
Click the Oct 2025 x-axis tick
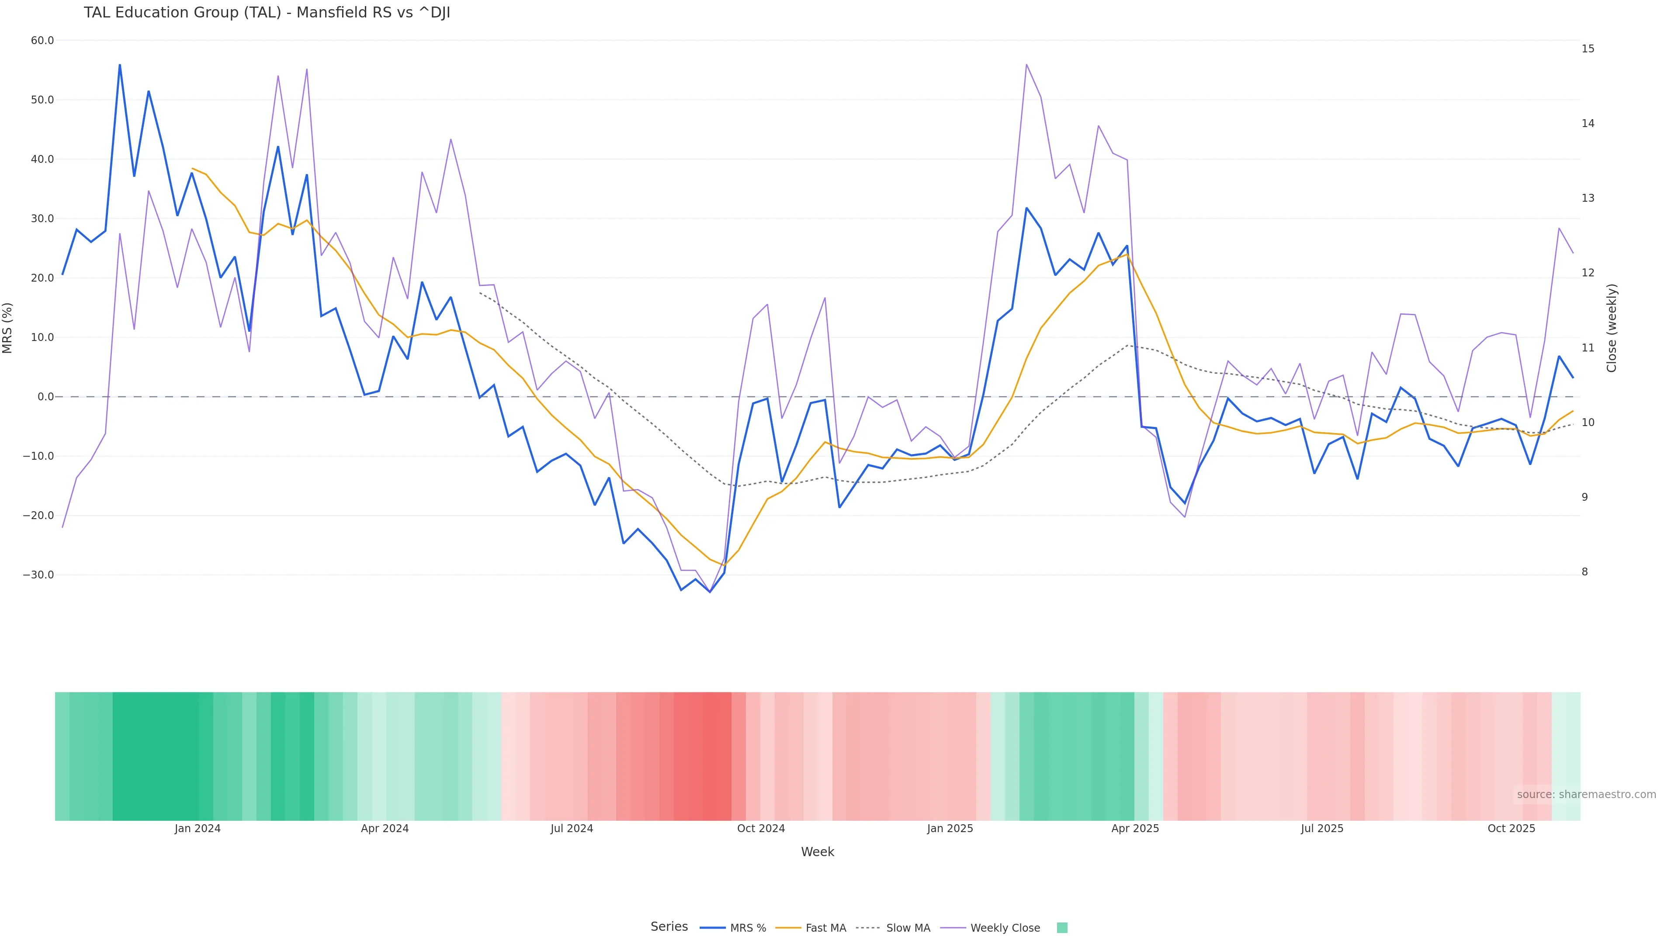(1511, 829)
